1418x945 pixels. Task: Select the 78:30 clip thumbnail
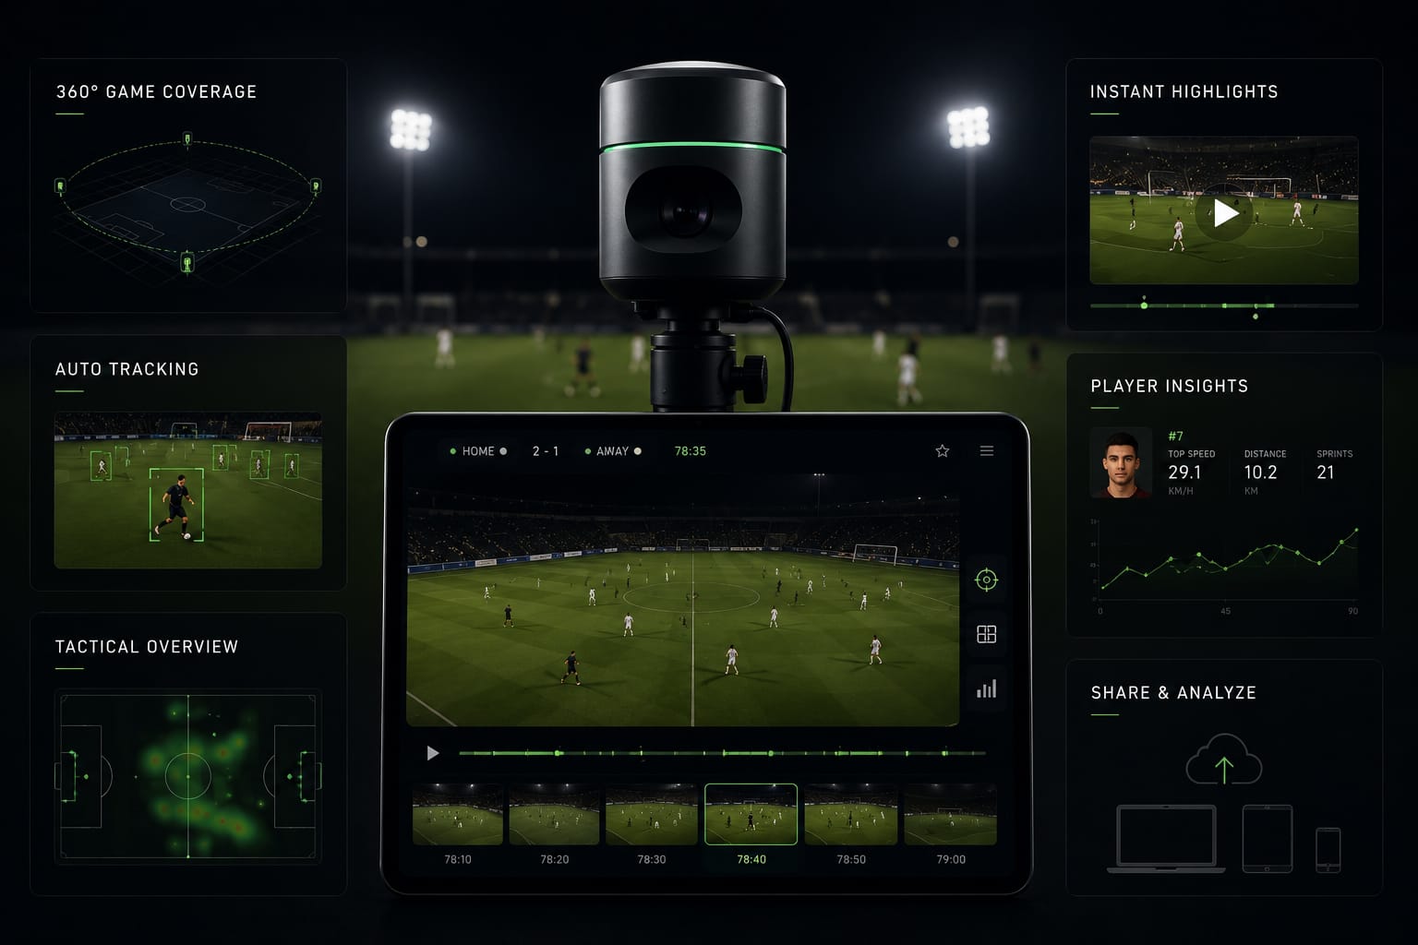click(x=652, y=814)
